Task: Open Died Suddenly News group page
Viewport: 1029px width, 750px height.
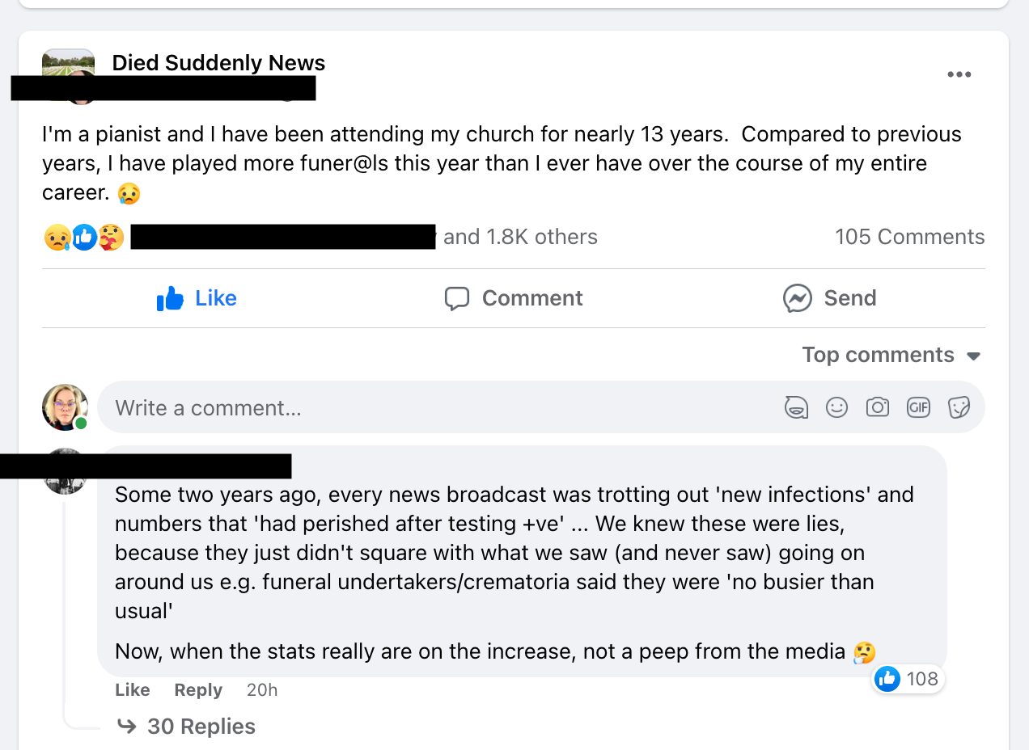Action: pyautogui.click(x=218, y=63)
